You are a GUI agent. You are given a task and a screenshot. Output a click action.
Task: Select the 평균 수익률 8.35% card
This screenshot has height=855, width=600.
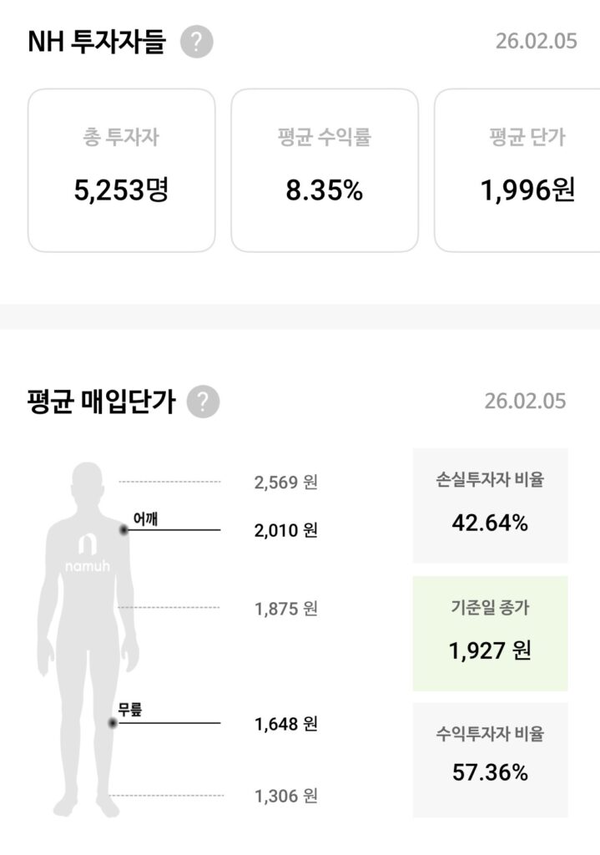324,170
